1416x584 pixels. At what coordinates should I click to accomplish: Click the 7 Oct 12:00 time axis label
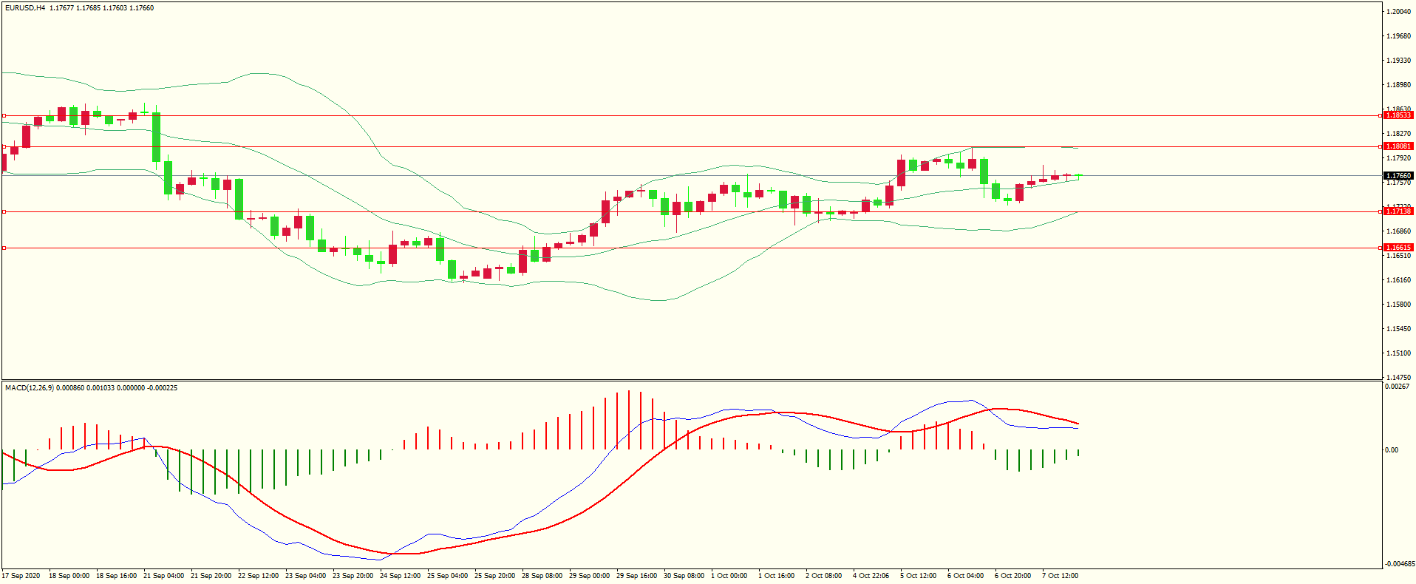point(1061,576)
